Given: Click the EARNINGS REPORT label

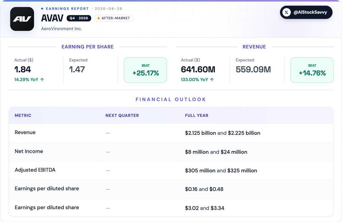Looking at the screenshot, I should point(67,9).
